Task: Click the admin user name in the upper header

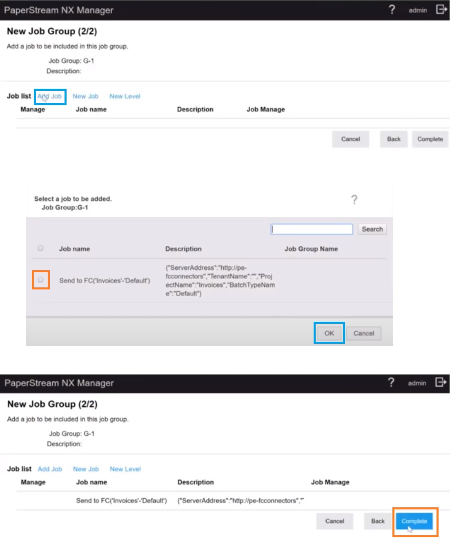Action: pos(417,10)
